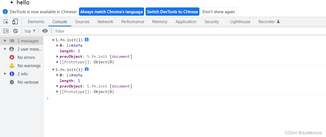This screenshot has width=326, height=137.
Task: Clear the console with the ban icon
Action: coord(15,31)
